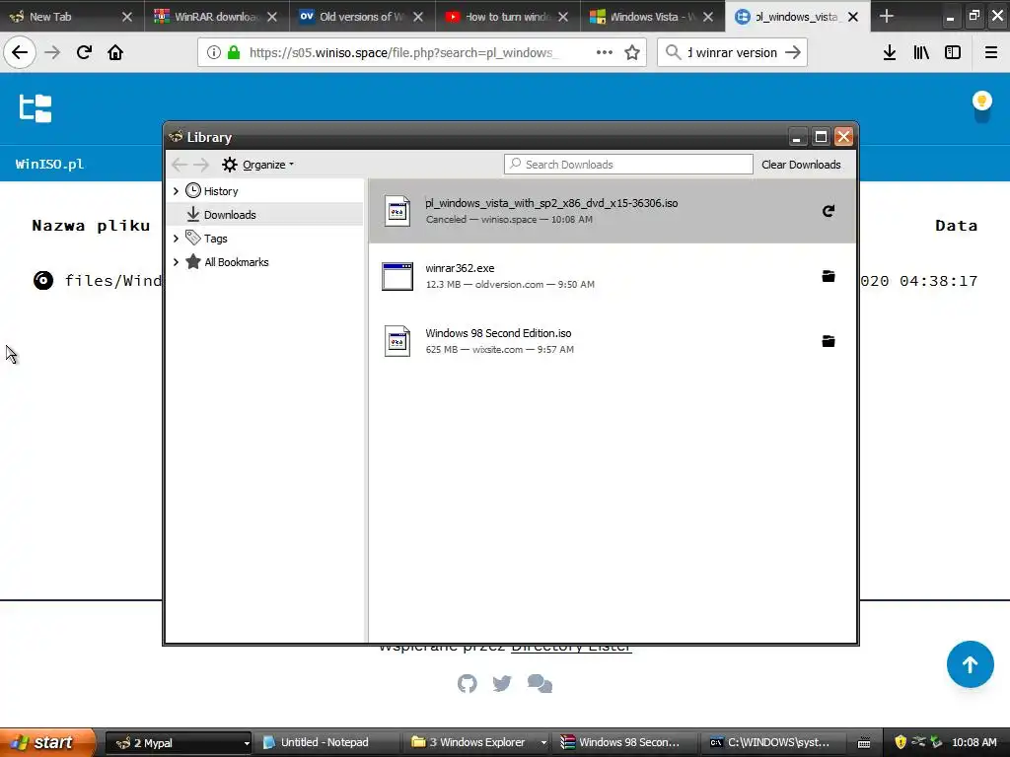Clear Downloads list in Library
Screen dimensions: 1010x757
[801, 165]
